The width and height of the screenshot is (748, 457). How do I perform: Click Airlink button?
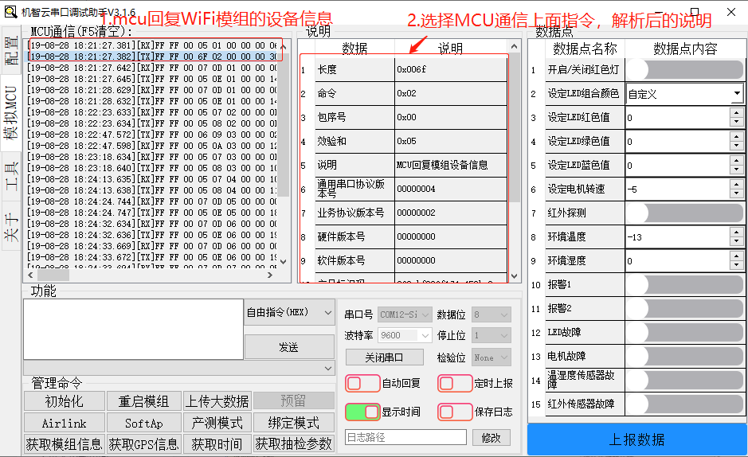(x=65, y=424)
